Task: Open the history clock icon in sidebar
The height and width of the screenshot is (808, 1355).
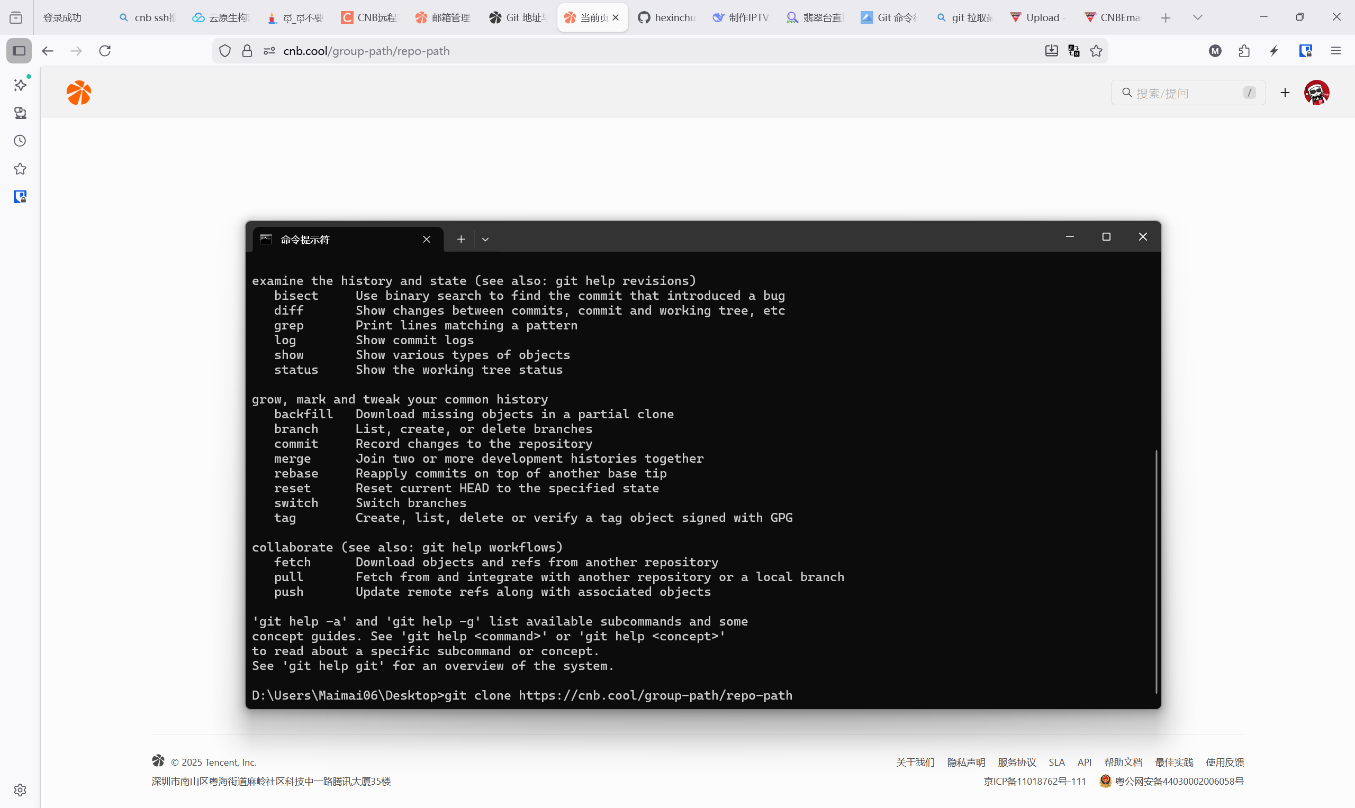Action: (x=20, y=141)
